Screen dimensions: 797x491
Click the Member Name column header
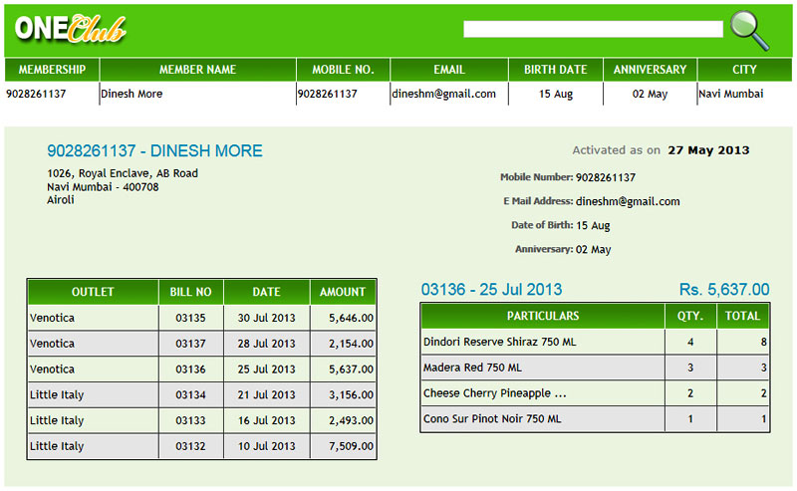197,70
